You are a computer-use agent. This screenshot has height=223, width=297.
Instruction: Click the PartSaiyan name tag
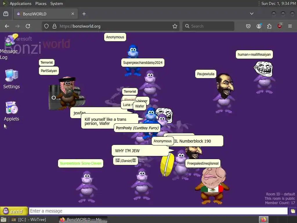coord(49,71)
